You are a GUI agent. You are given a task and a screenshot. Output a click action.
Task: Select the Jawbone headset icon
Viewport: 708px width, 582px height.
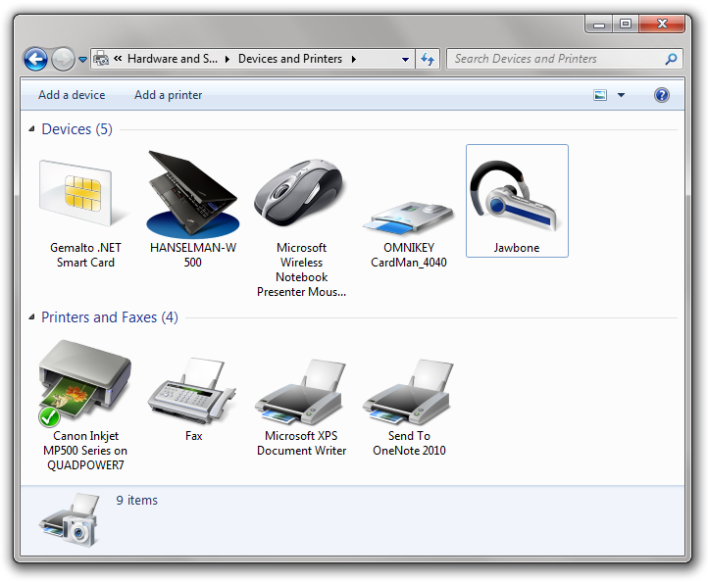[515, 196]
